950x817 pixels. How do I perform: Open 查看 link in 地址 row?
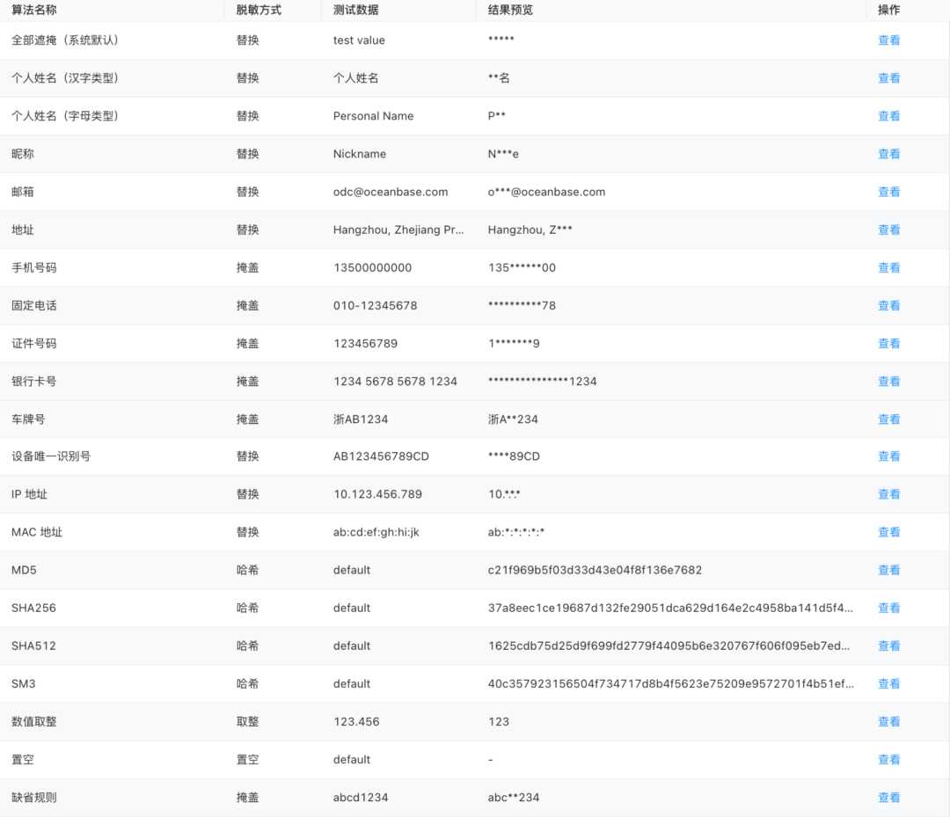pyautogui.click(x=888, y=230)
